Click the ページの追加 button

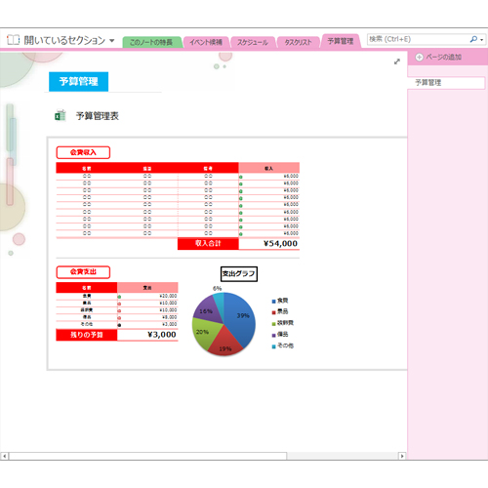click(x=438, y=58)
